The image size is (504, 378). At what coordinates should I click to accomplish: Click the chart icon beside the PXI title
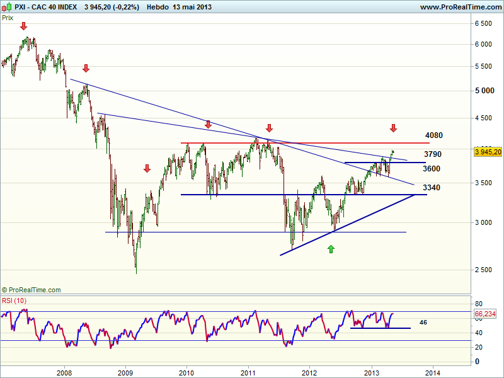(6, 7)
